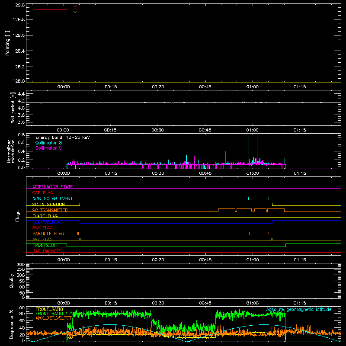
Task: Click the 'Quality' axis title
Action: click(x=12, y=281)
